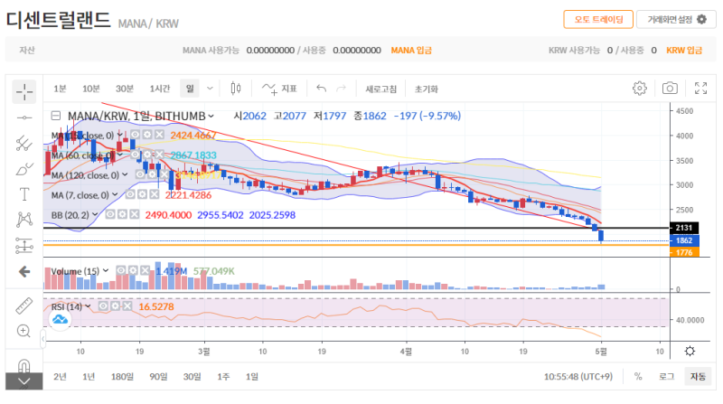The height and width of the screenshot is (404, 723).
Task: Toggle percent (%) scale mode
Action: pos(638,376)
